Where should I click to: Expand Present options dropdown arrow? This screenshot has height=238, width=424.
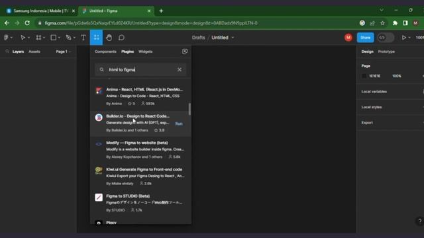point(409,38)
